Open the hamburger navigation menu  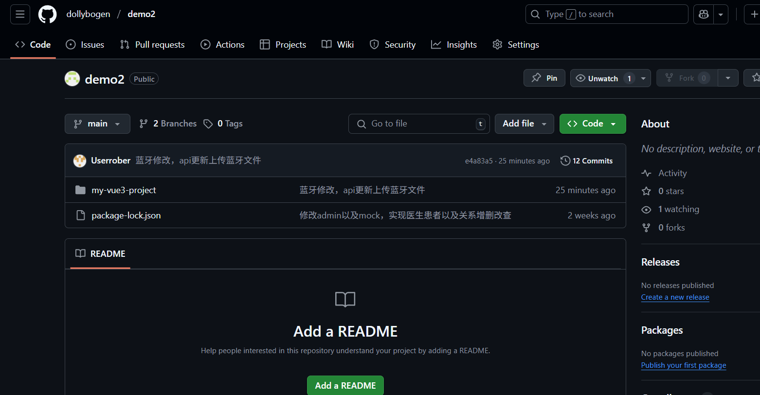pos(20,15)
